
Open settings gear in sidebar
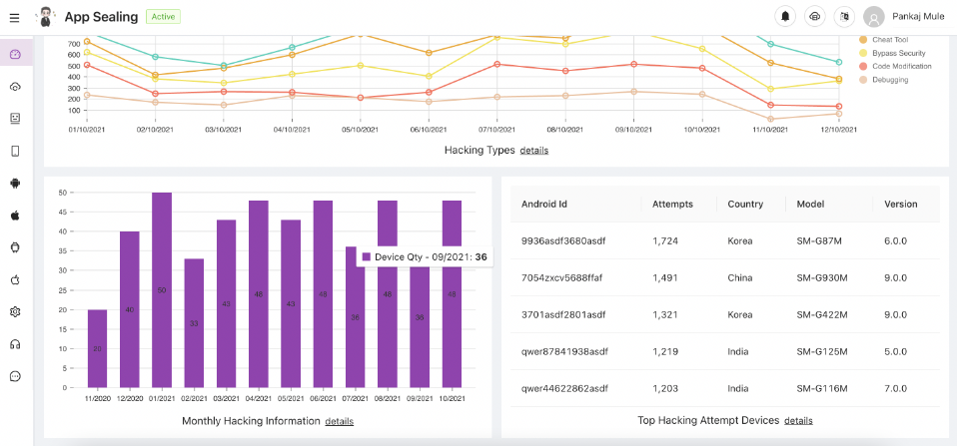point(15,311)
